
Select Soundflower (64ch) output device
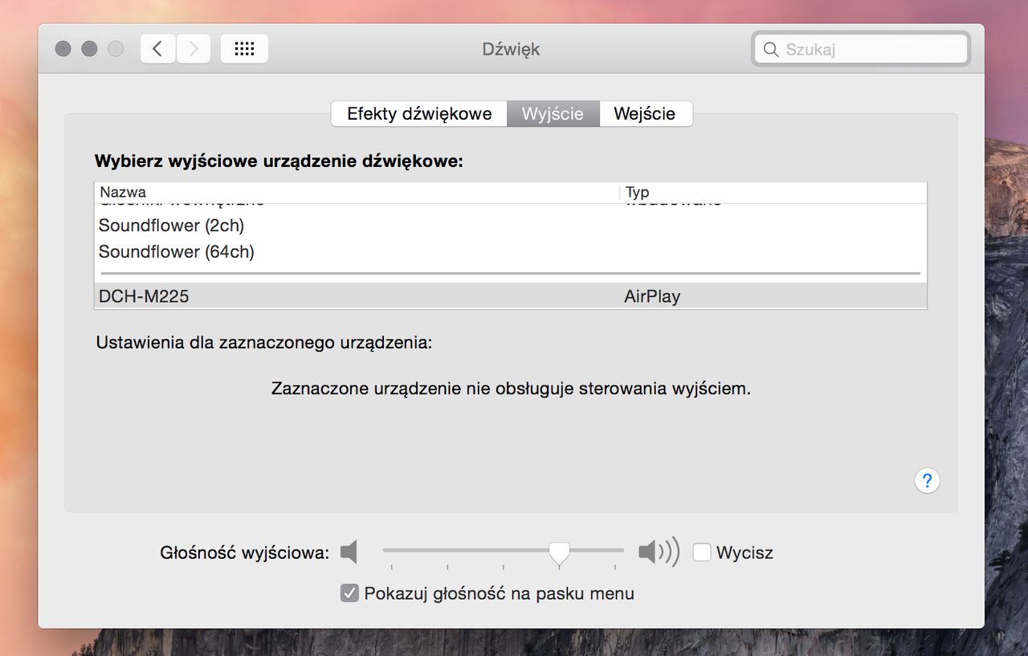point(511,252)
